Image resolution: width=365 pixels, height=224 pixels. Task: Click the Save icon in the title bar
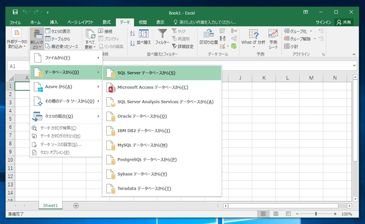[15, 12]
